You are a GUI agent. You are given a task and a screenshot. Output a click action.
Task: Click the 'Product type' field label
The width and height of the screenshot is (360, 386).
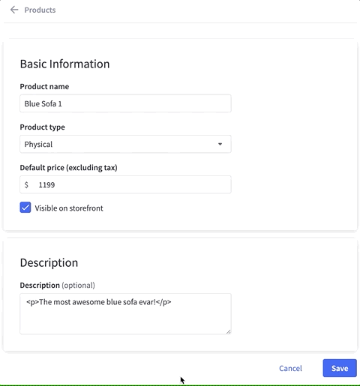click(43, 127)
